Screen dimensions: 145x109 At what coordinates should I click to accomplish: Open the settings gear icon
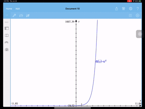point(130,9)
